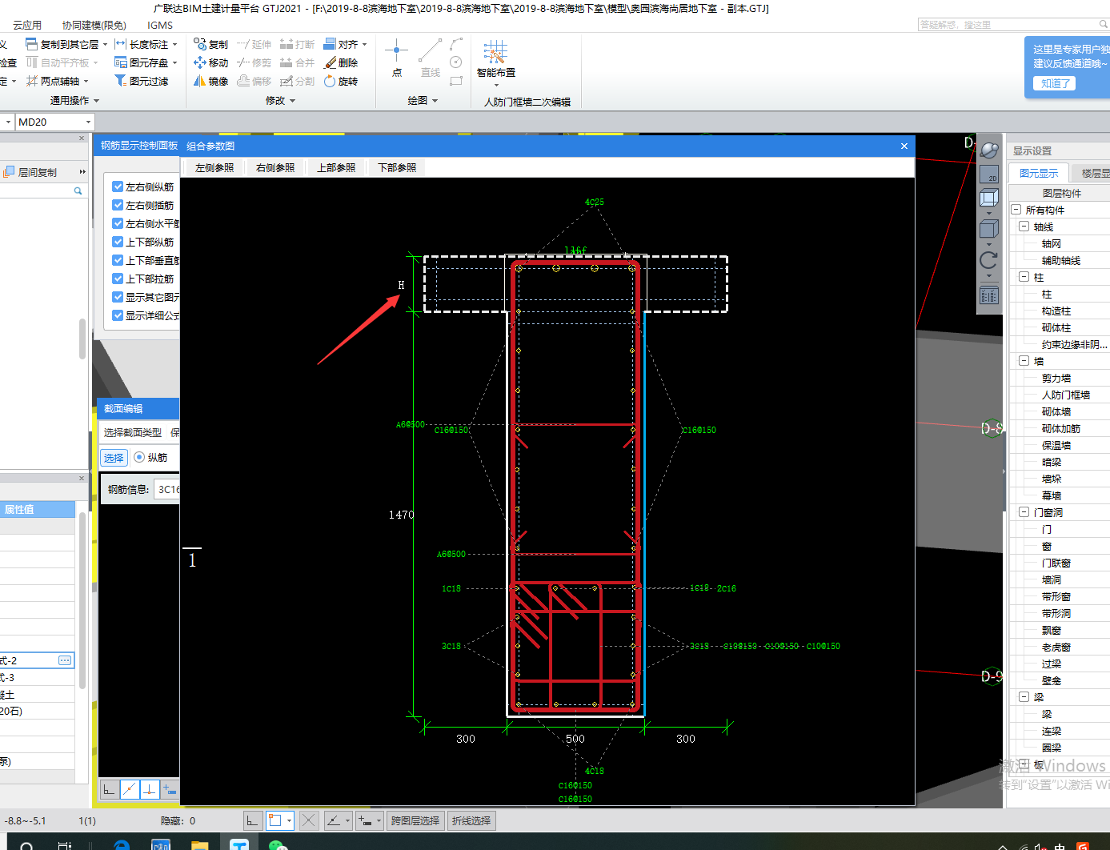
Task: Click the 跨图层选择 button
Action: point(415,820)
